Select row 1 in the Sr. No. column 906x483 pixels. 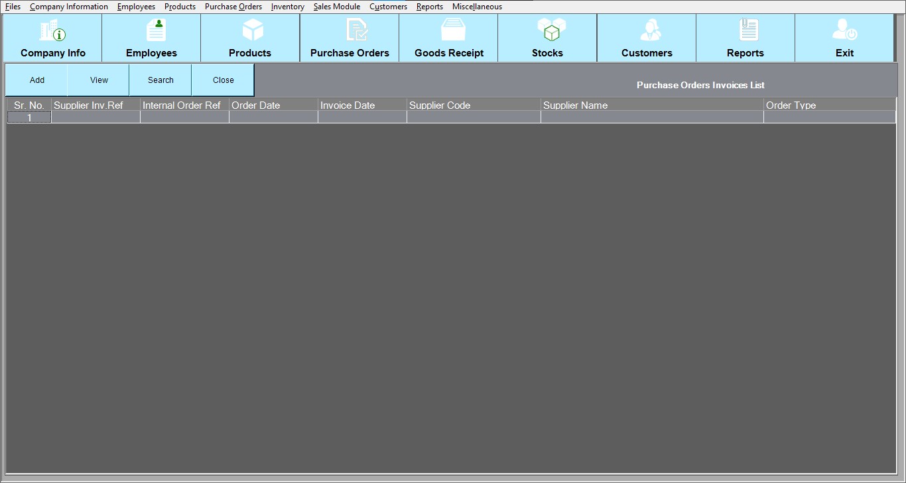29,117
